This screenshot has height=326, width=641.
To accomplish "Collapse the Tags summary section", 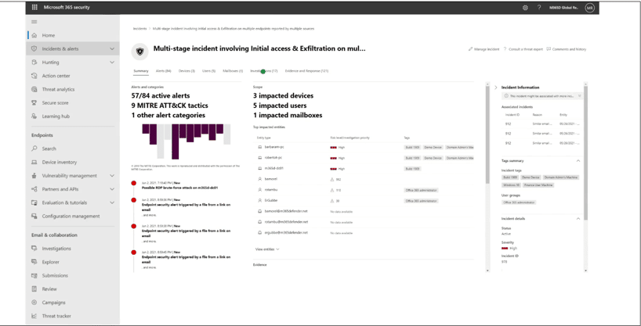I will (578, 161).
